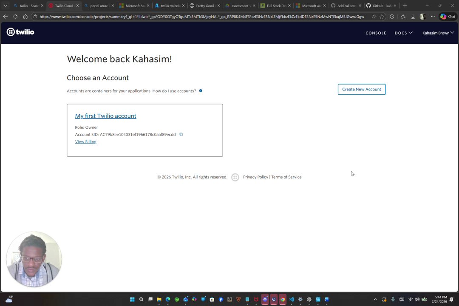Screen dimensions: 459x306
Task: Expand Kahasim Brown user menu
Action: 438,33
